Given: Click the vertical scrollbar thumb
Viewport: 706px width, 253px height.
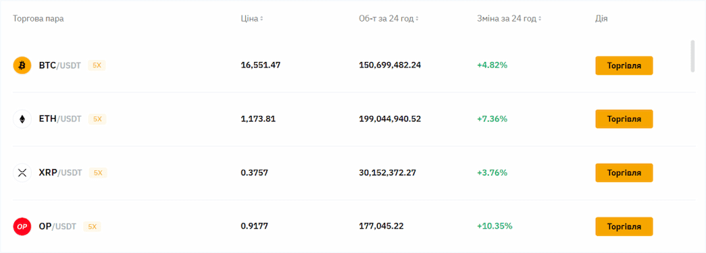Looking at the screenshot, I should (x=693, y=56).
